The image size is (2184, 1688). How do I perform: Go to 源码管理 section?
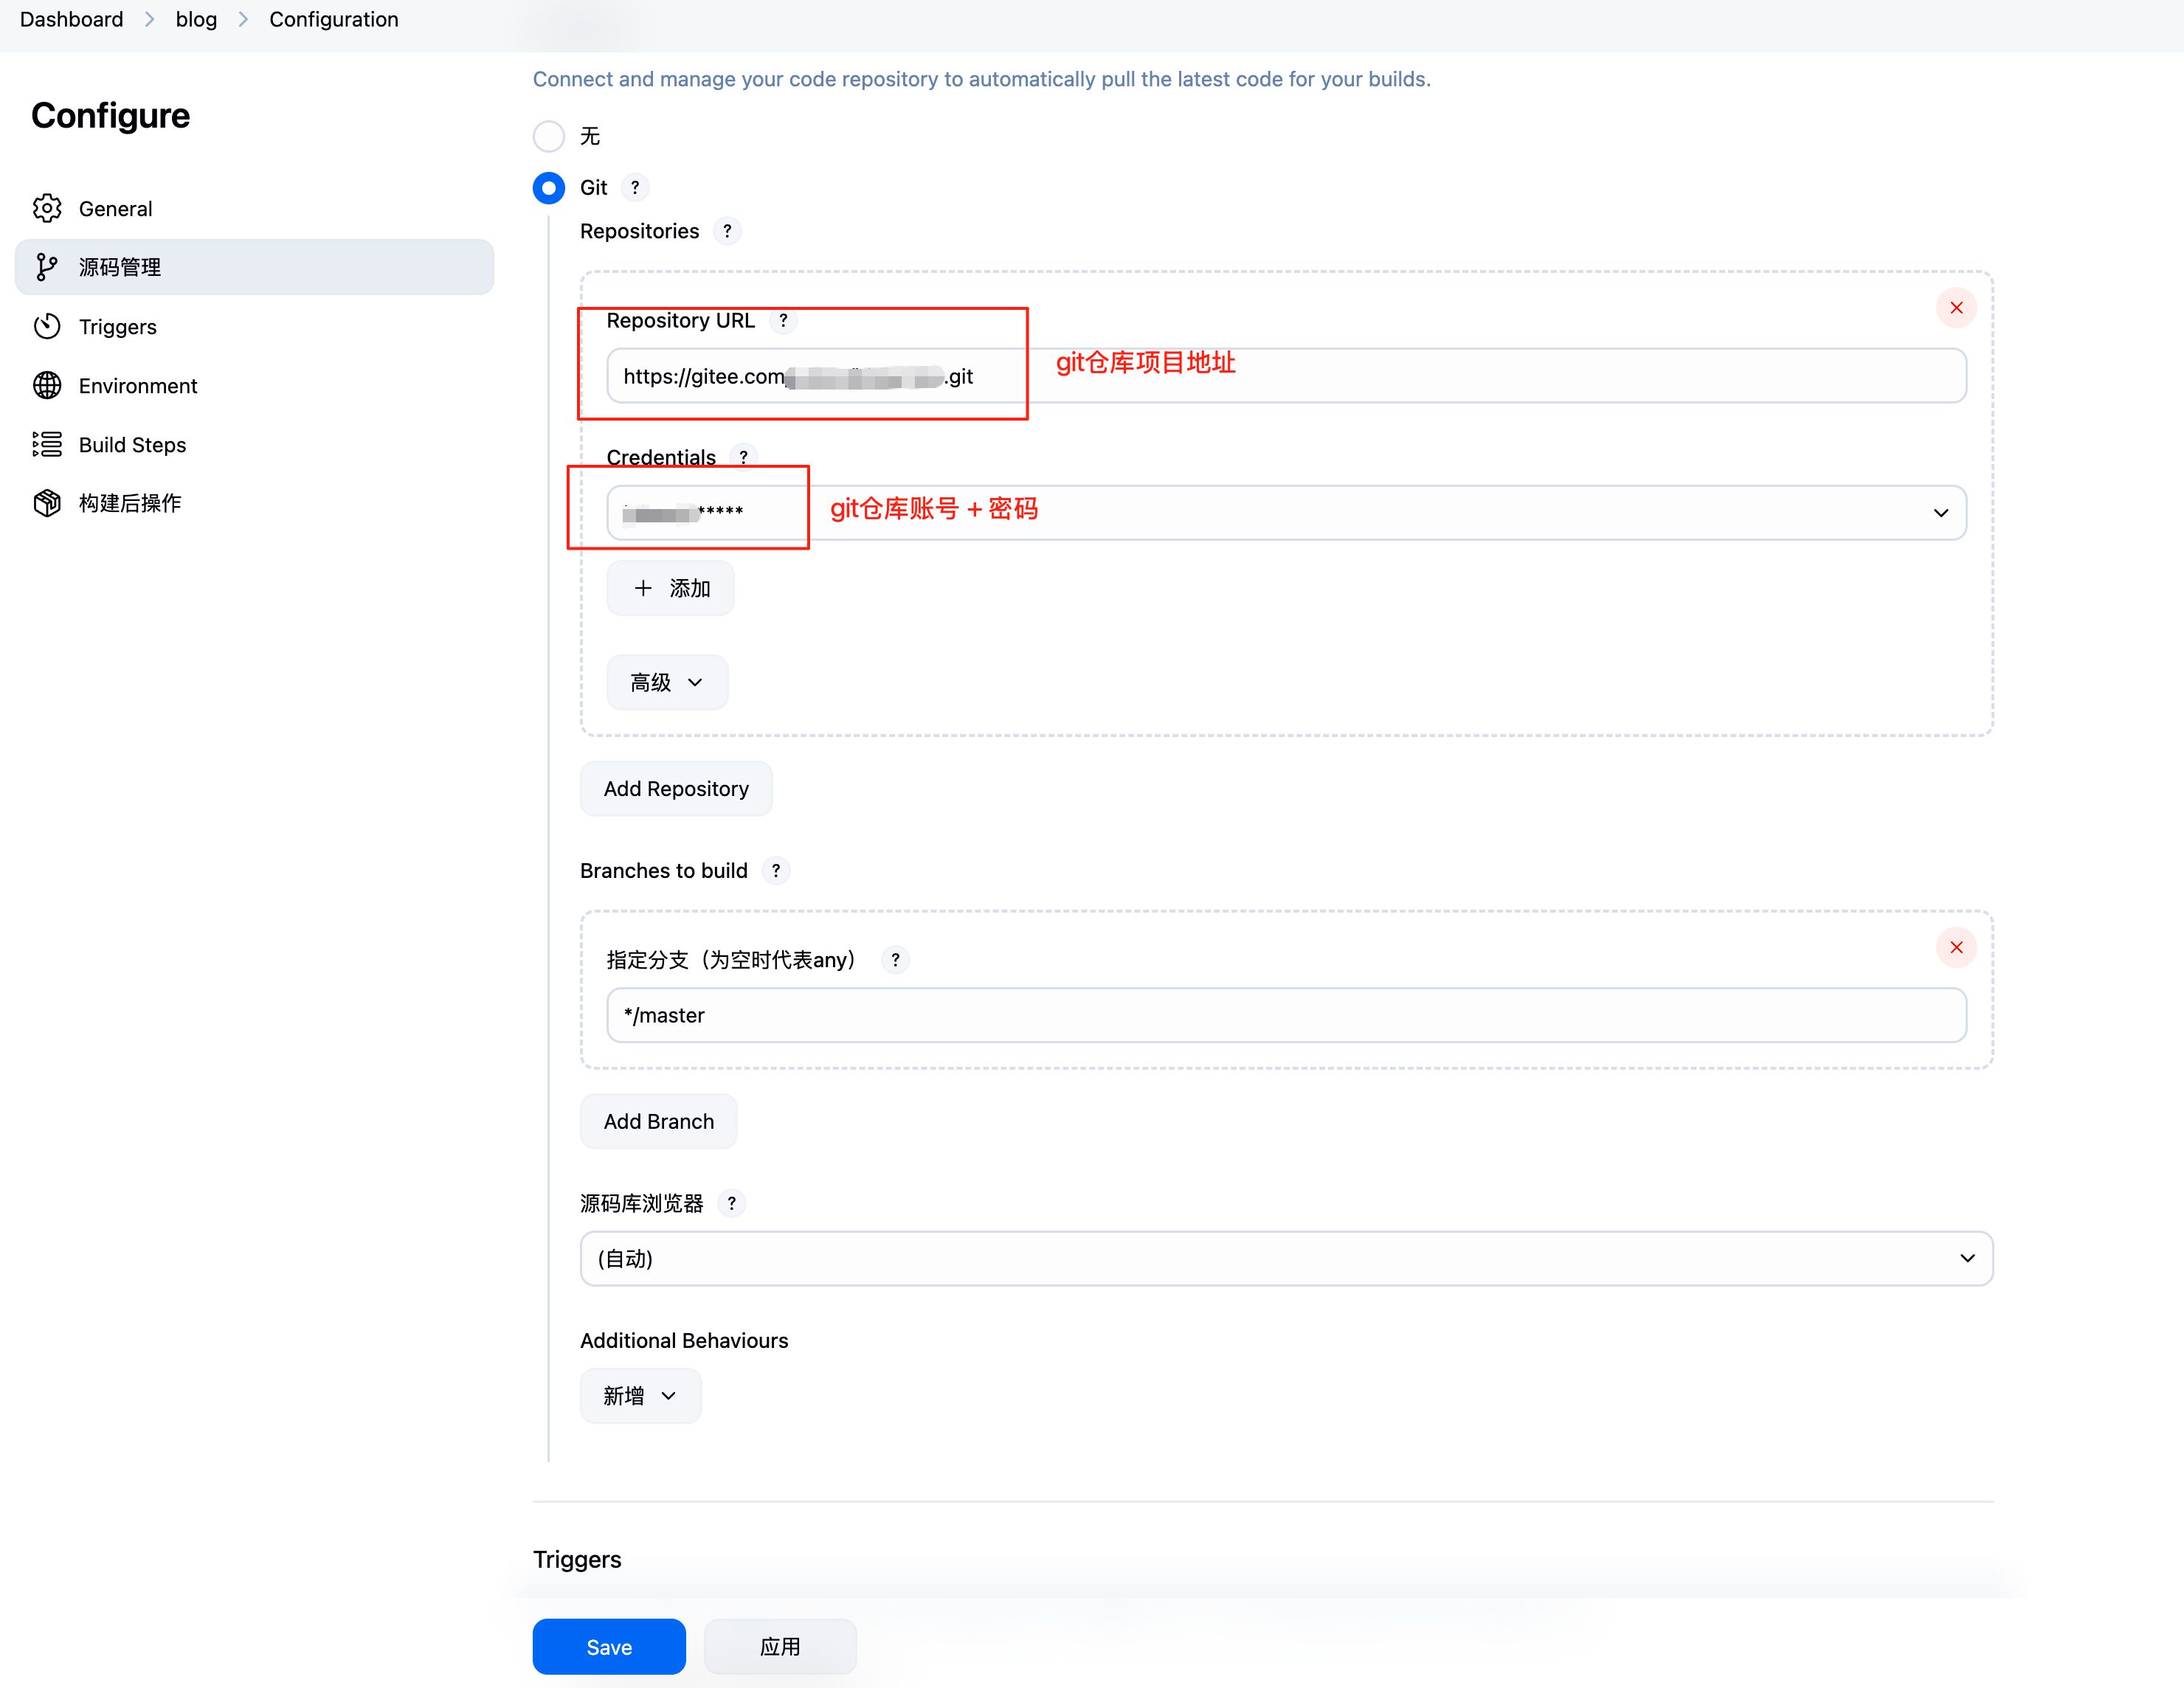(254, 267)
